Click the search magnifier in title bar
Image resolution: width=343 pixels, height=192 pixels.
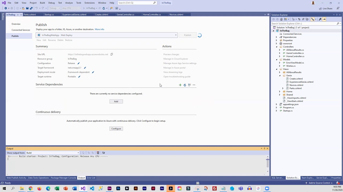pos(154,3)
